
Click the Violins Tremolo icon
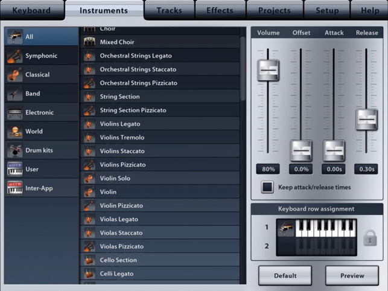(x=89, y=138)
